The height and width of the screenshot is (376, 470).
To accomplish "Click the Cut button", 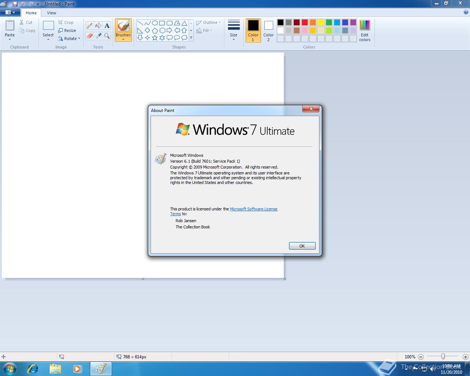I will coord(26,22).
